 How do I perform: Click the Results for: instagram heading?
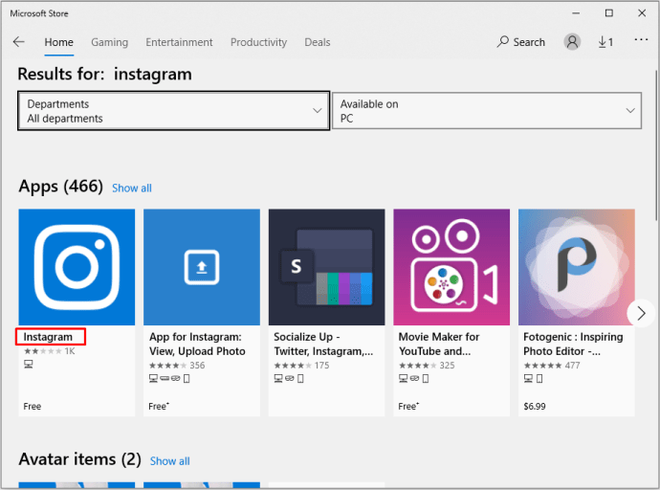[105, 74]
